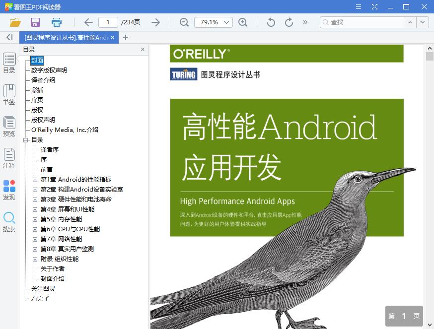Image resolution: width=434 pixels, height=329 pixels.
Task: Open a new PDF file
Action: (15, 22)
